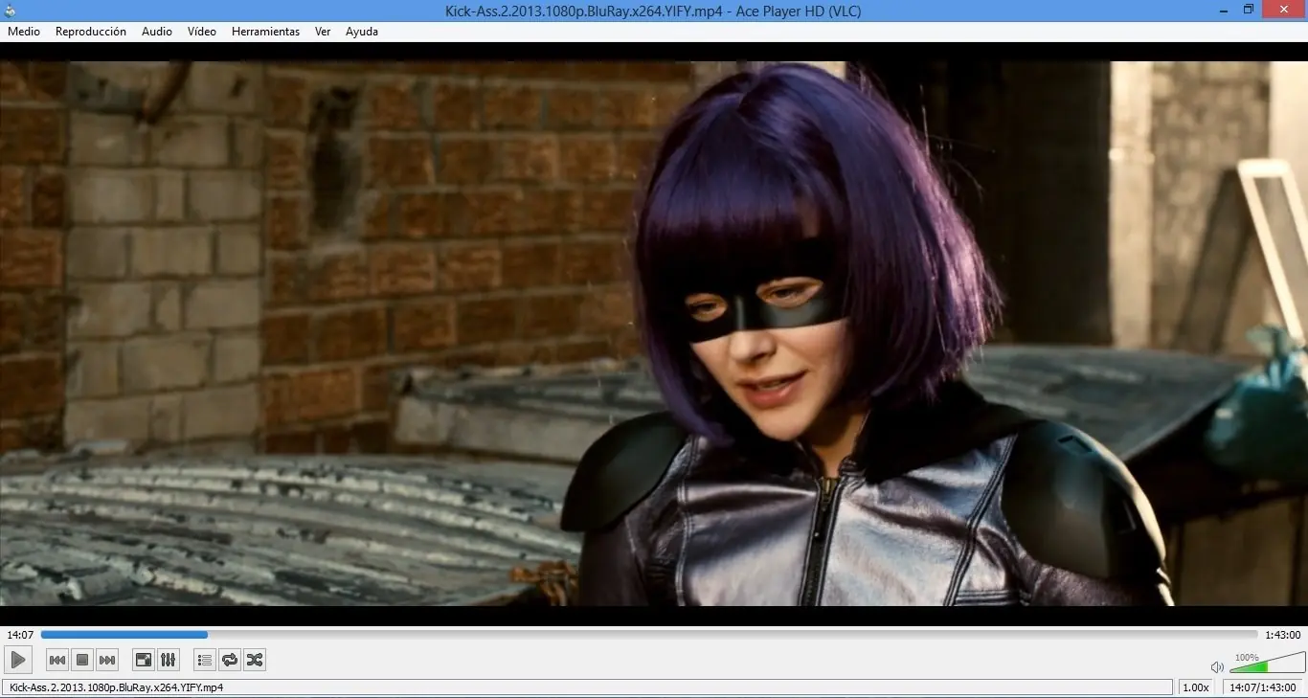Seek within the movie on the progress bar
1308x698 pixels.
(x=649, y=634)
